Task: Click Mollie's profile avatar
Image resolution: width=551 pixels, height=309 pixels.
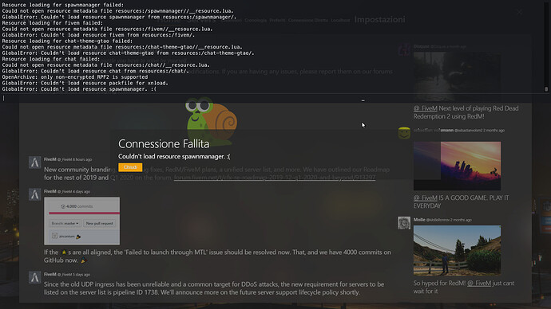Action: 404,223
